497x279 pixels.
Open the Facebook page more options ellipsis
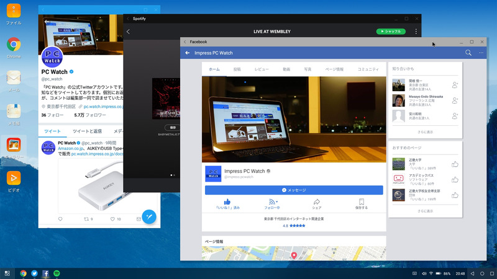click(x=481, y=53)
